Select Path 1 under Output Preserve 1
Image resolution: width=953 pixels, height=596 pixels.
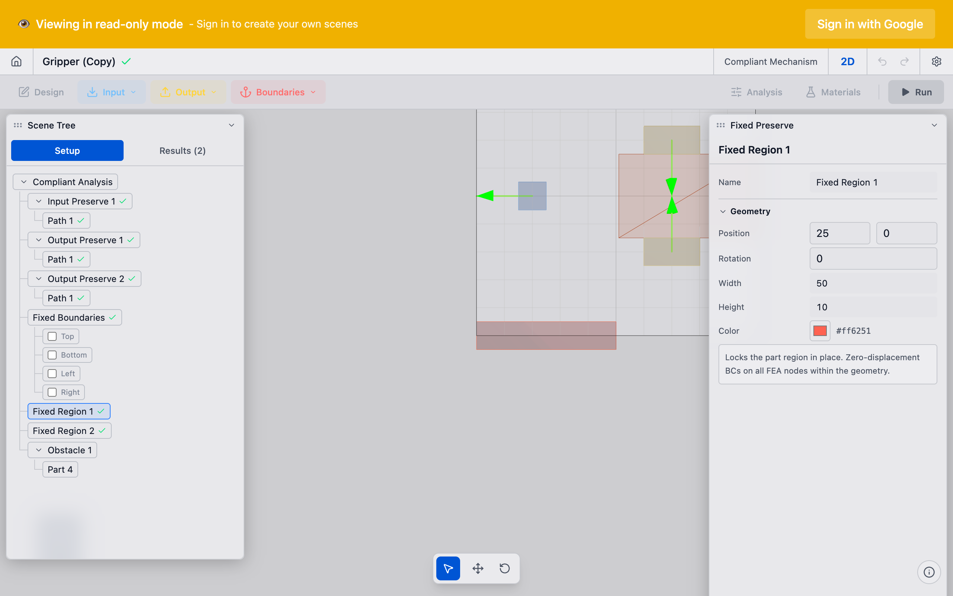point(66,259)
